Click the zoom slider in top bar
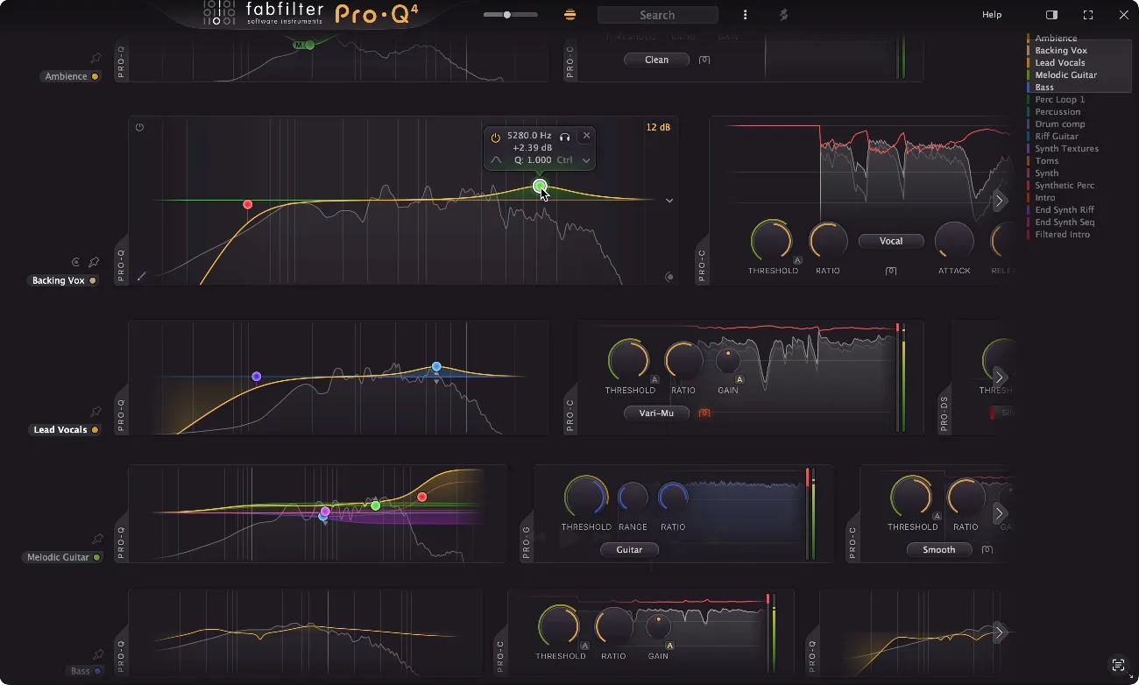Screen dimensions: 1139x685 511,15
